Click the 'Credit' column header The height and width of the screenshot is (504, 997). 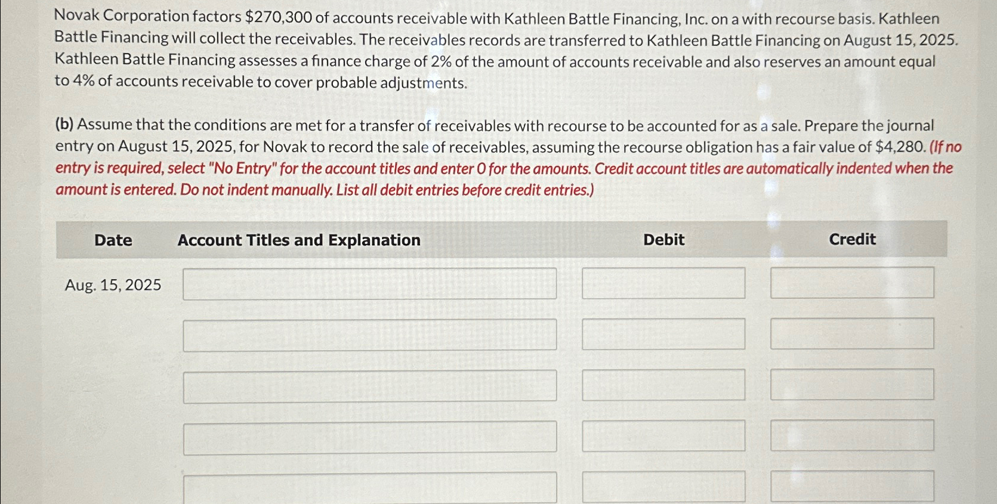click(852, 239)
